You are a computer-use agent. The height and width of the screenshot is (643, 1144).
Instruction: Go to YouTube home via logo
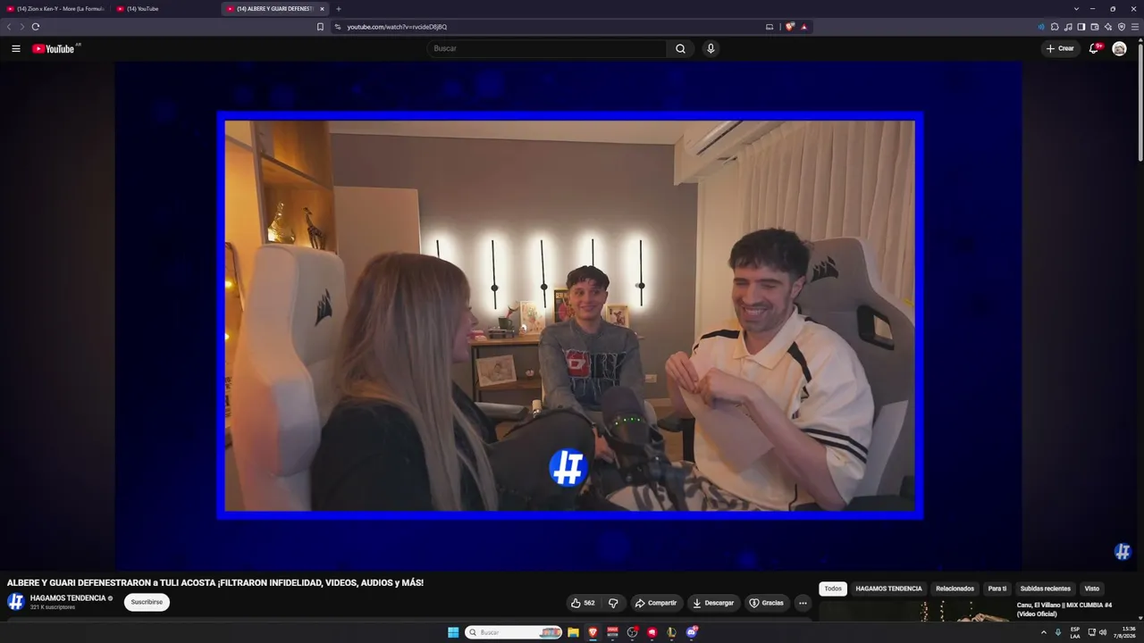[x=54, y=48]
